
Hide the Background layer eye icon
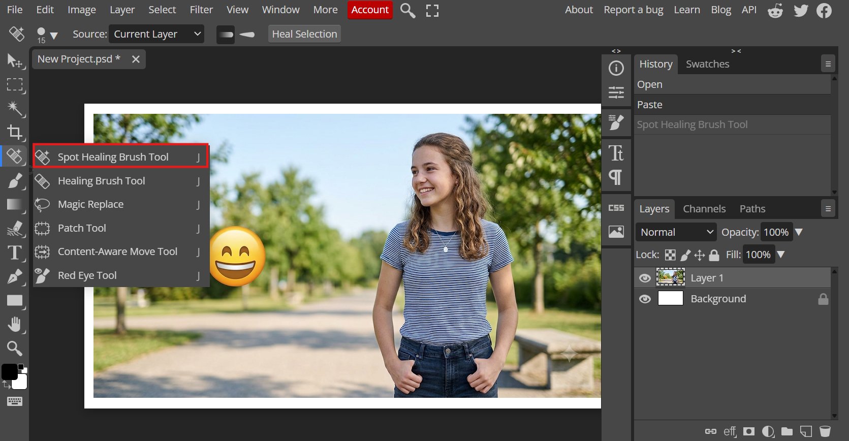pos(645,299)
